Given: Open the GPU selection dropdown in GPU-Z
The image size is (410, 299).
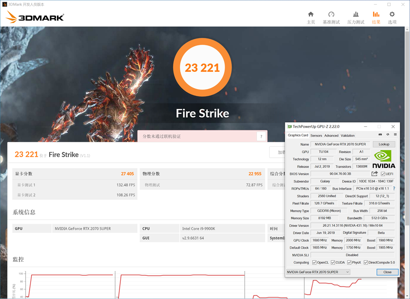Looking at the screenshot, I should [x=318, y=272].
